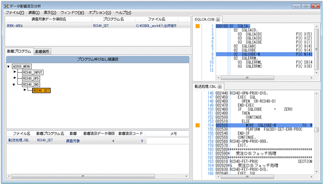
Task: Click 転送処理.CBL horizontal scrollbar thumb
Action: (247, 177)
